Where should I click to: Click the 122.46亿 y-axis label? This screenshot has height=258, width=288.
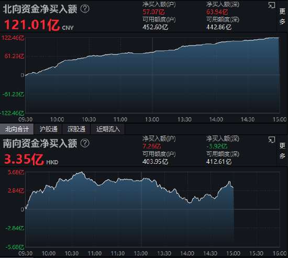[x=13, y=38]
